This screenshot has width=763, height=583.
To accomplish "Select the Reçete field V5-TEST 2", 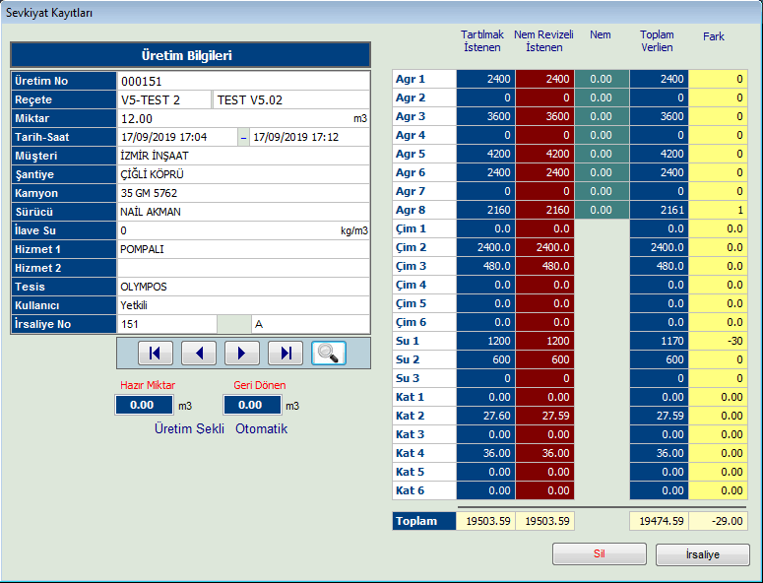I will (164, 99).
